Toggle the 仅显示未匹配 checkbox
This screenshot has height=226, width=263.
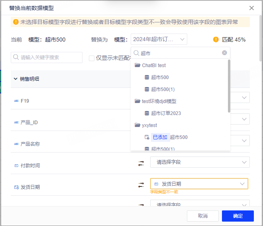coord(92,58)
